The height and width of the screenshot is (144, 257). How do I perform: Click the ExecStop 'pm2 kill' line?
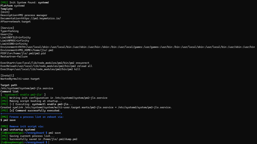40,69
